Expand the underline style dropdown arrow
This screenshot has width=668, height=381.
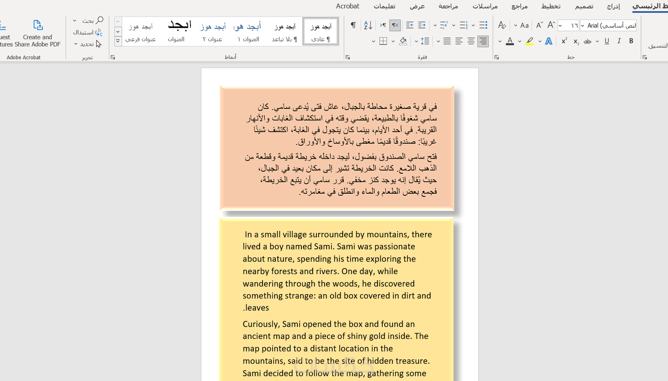pyautogui.click(x=597, y=41)
